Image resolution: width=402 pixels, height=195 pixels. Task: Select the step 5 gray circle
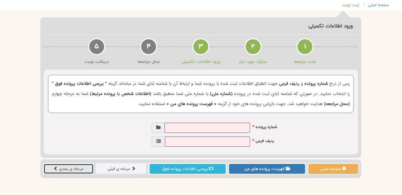pyautogui.click(x=97, y=47)
